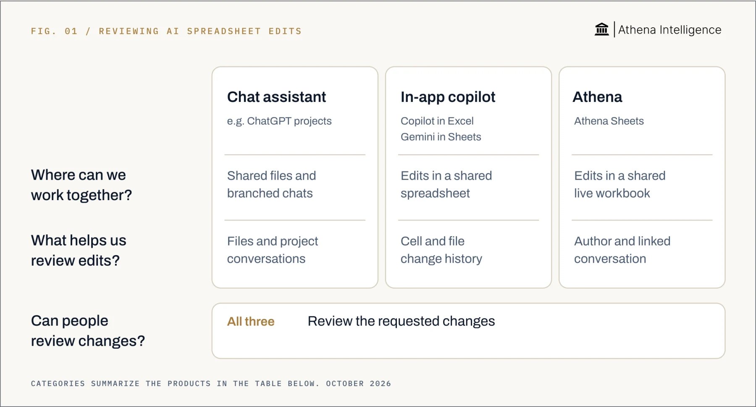Click the 'In-app copilot' card title
756x407 pixels.
click(448, 97)
